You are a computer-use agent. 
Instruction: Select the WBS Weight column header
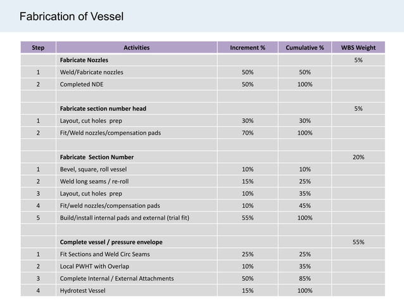pyautogui.click(x=358, y=48)
